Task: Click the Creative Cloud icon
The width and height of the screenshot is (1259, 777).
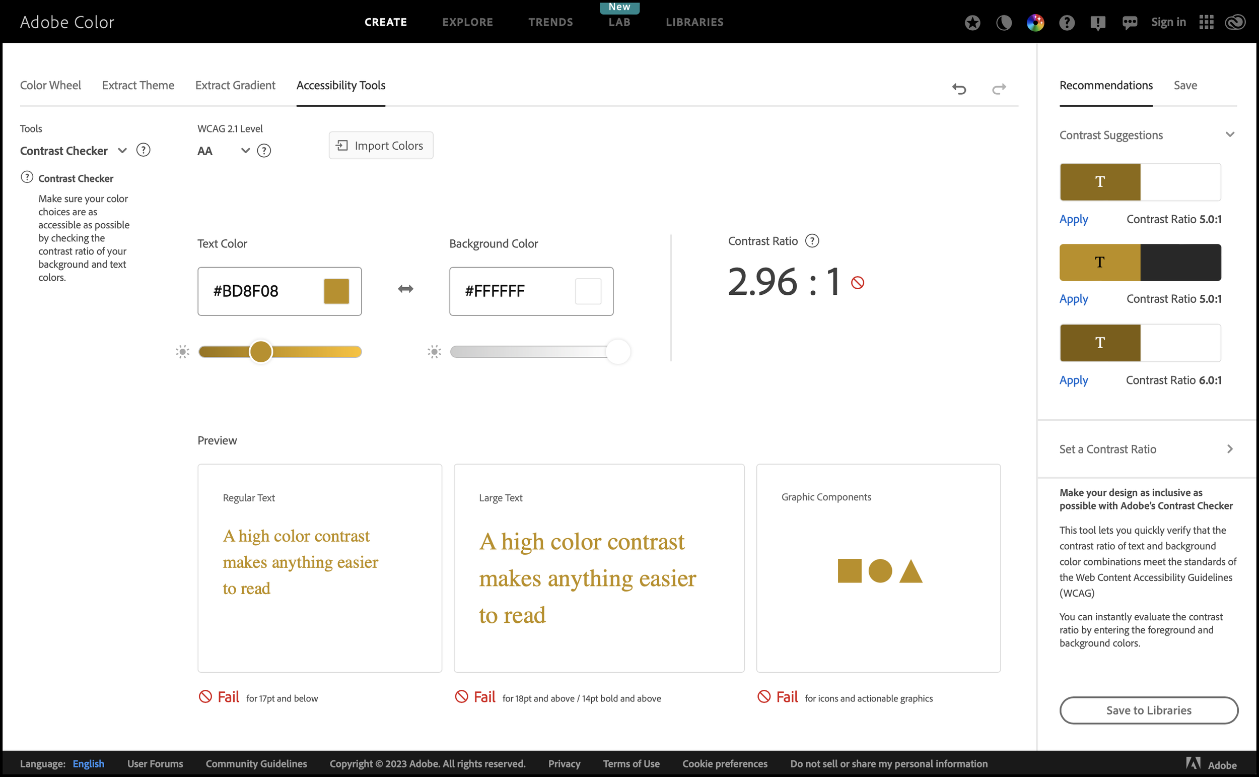Action: pyautogui.click(x=1235, y=22)
